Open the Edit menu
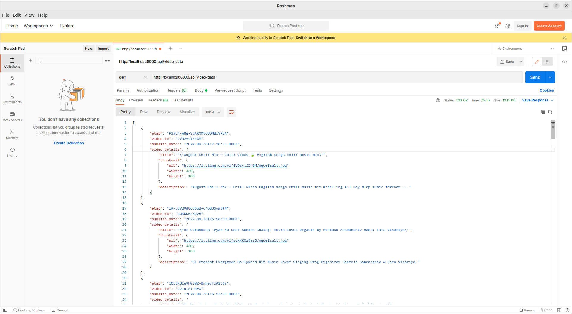The height and width of the screenshot is (314, 572). 17,15
